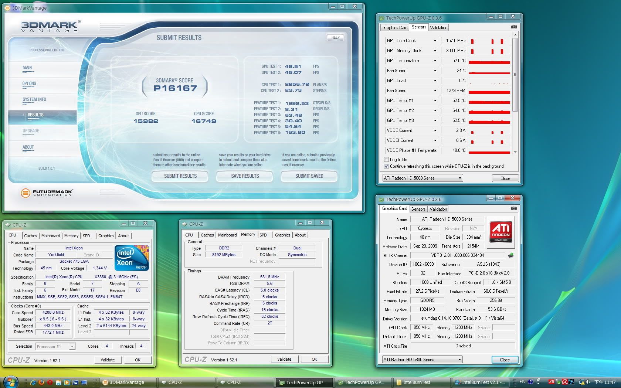
Task: Open Caches tab in left CPU-Z window
Action: [31, 236]
